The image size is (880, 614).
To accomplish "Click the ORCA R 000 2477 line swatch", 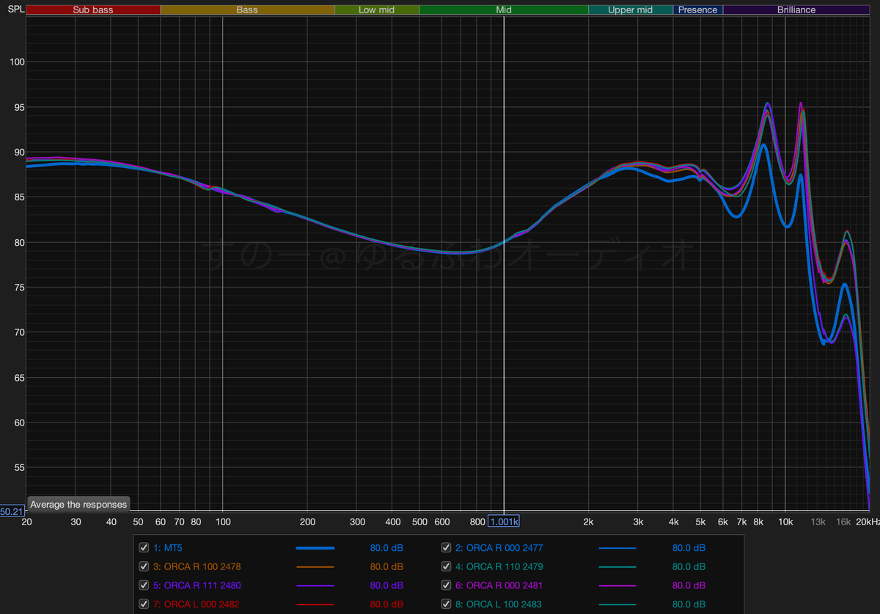I will pos(617,548).
